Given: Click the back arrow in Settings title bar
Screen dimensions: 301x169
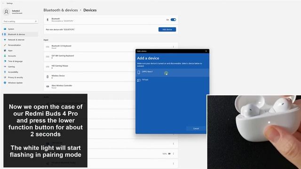Looking at the screenshot, I should coord(3,3).
